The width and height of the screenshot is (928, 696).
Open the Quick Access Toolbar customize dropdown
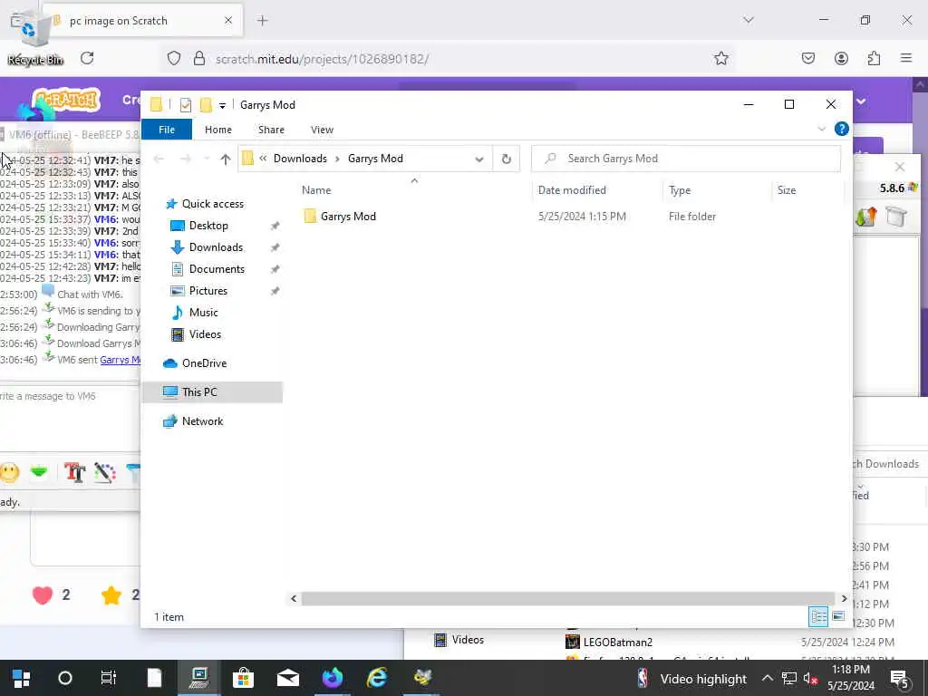222,106
